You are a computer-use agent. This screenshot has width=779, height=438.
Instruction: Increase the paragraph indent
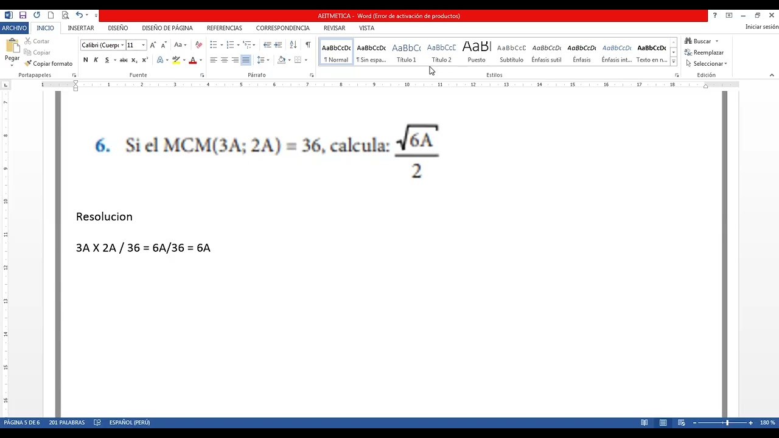[x=278, y=45]
